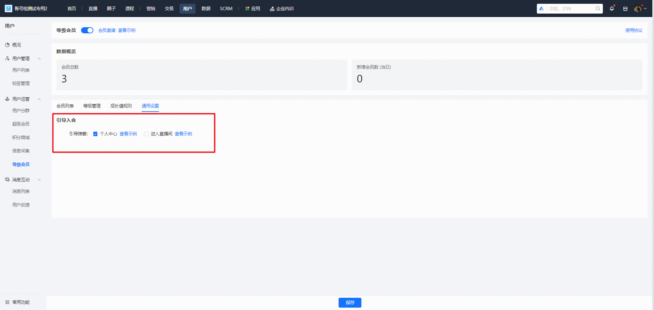Open the 使用协议 link
Viewport: 654px width, 310px height.
point(634,30)
